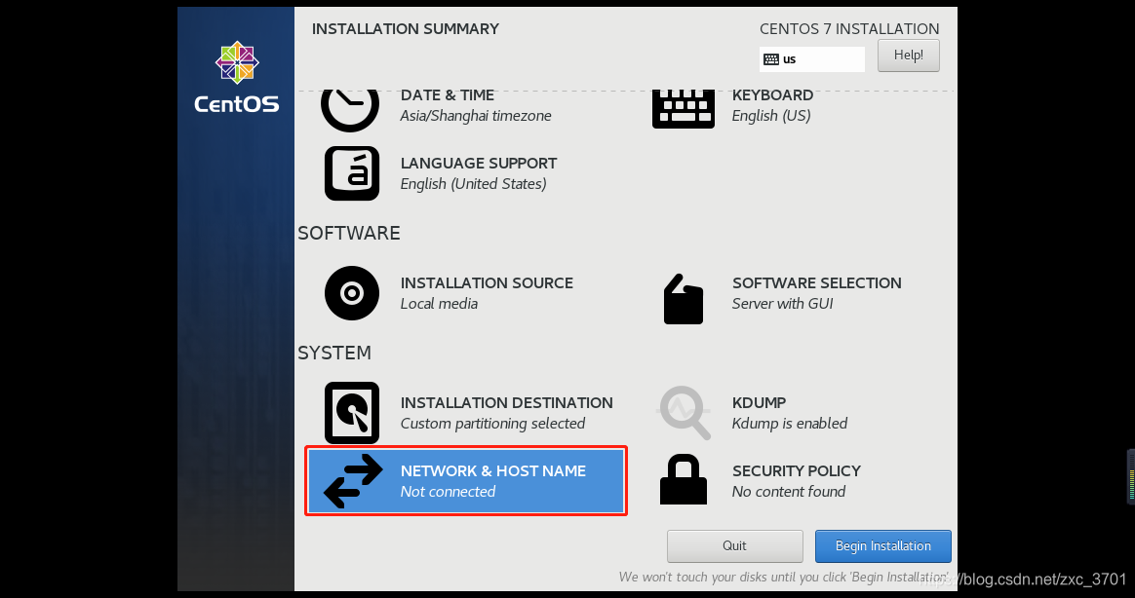Screen dimensions: 1135x598
Task: Open the Kdump magnifier icon
Action: (685, 413)
